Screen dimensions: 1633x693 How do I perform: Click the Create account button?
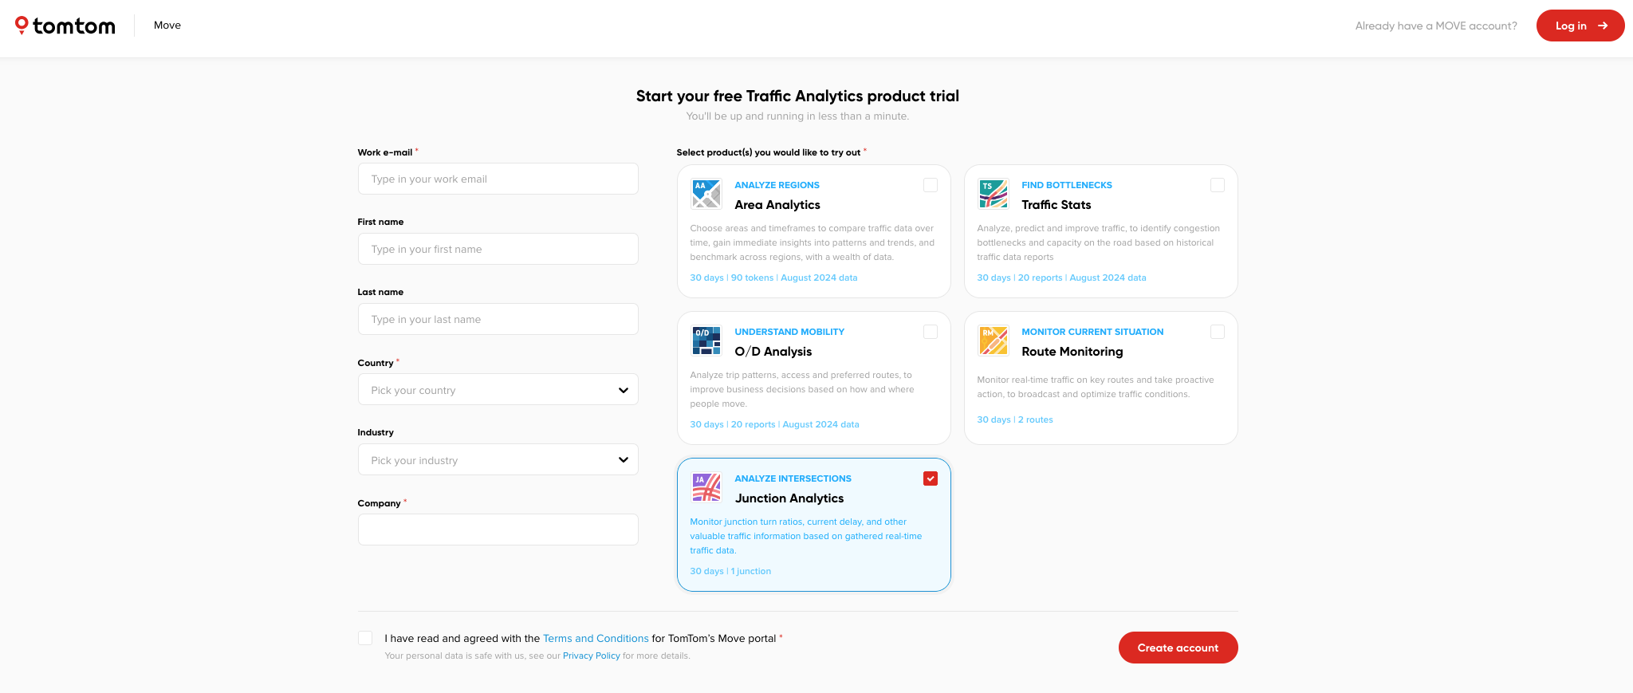coord(1178,648)
